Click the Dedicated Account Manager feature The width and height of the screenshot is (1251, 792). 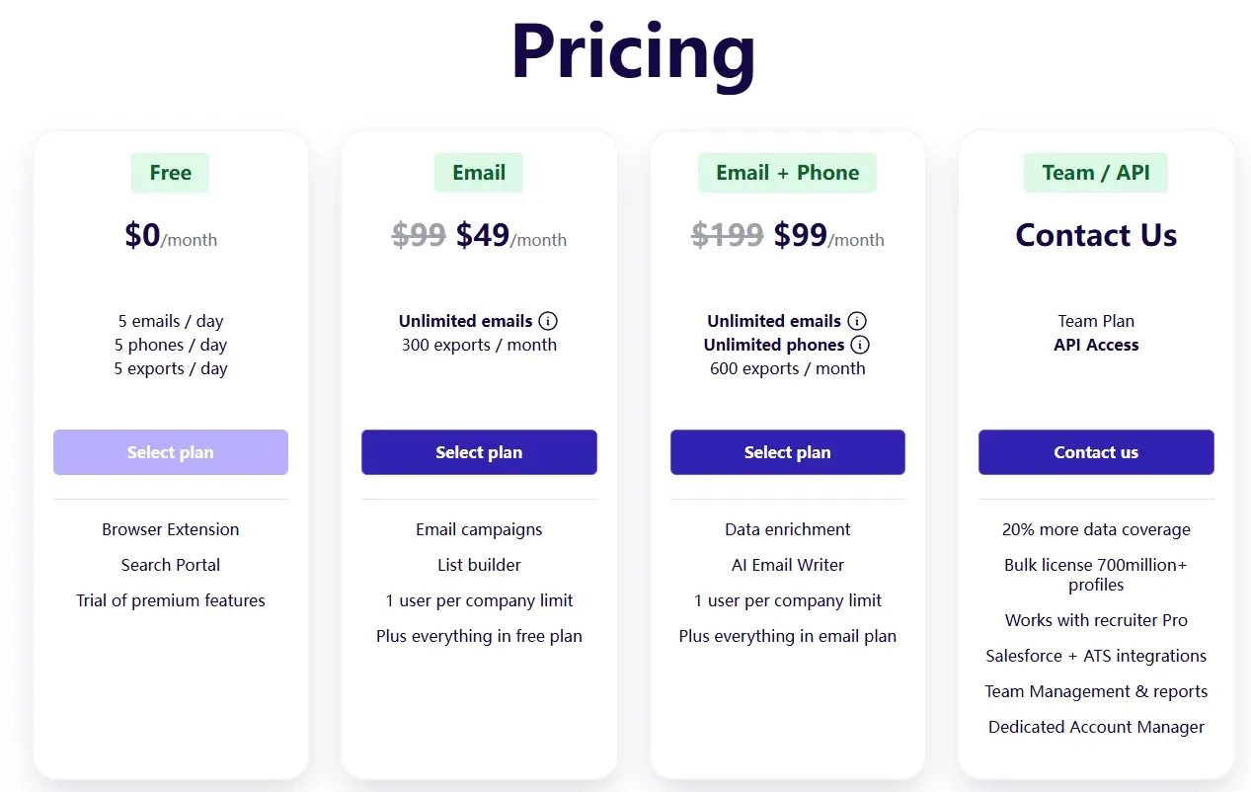pos(1096,727)
